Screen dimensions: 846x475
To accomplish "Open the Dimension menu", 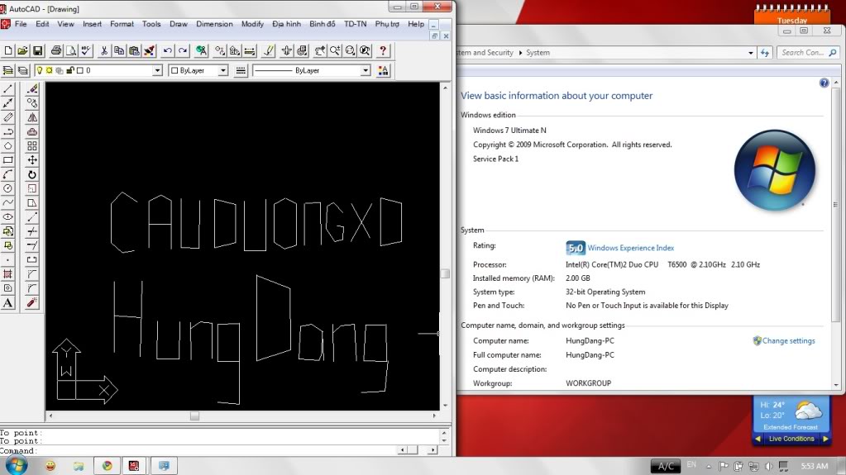I will tap(214, 24).
